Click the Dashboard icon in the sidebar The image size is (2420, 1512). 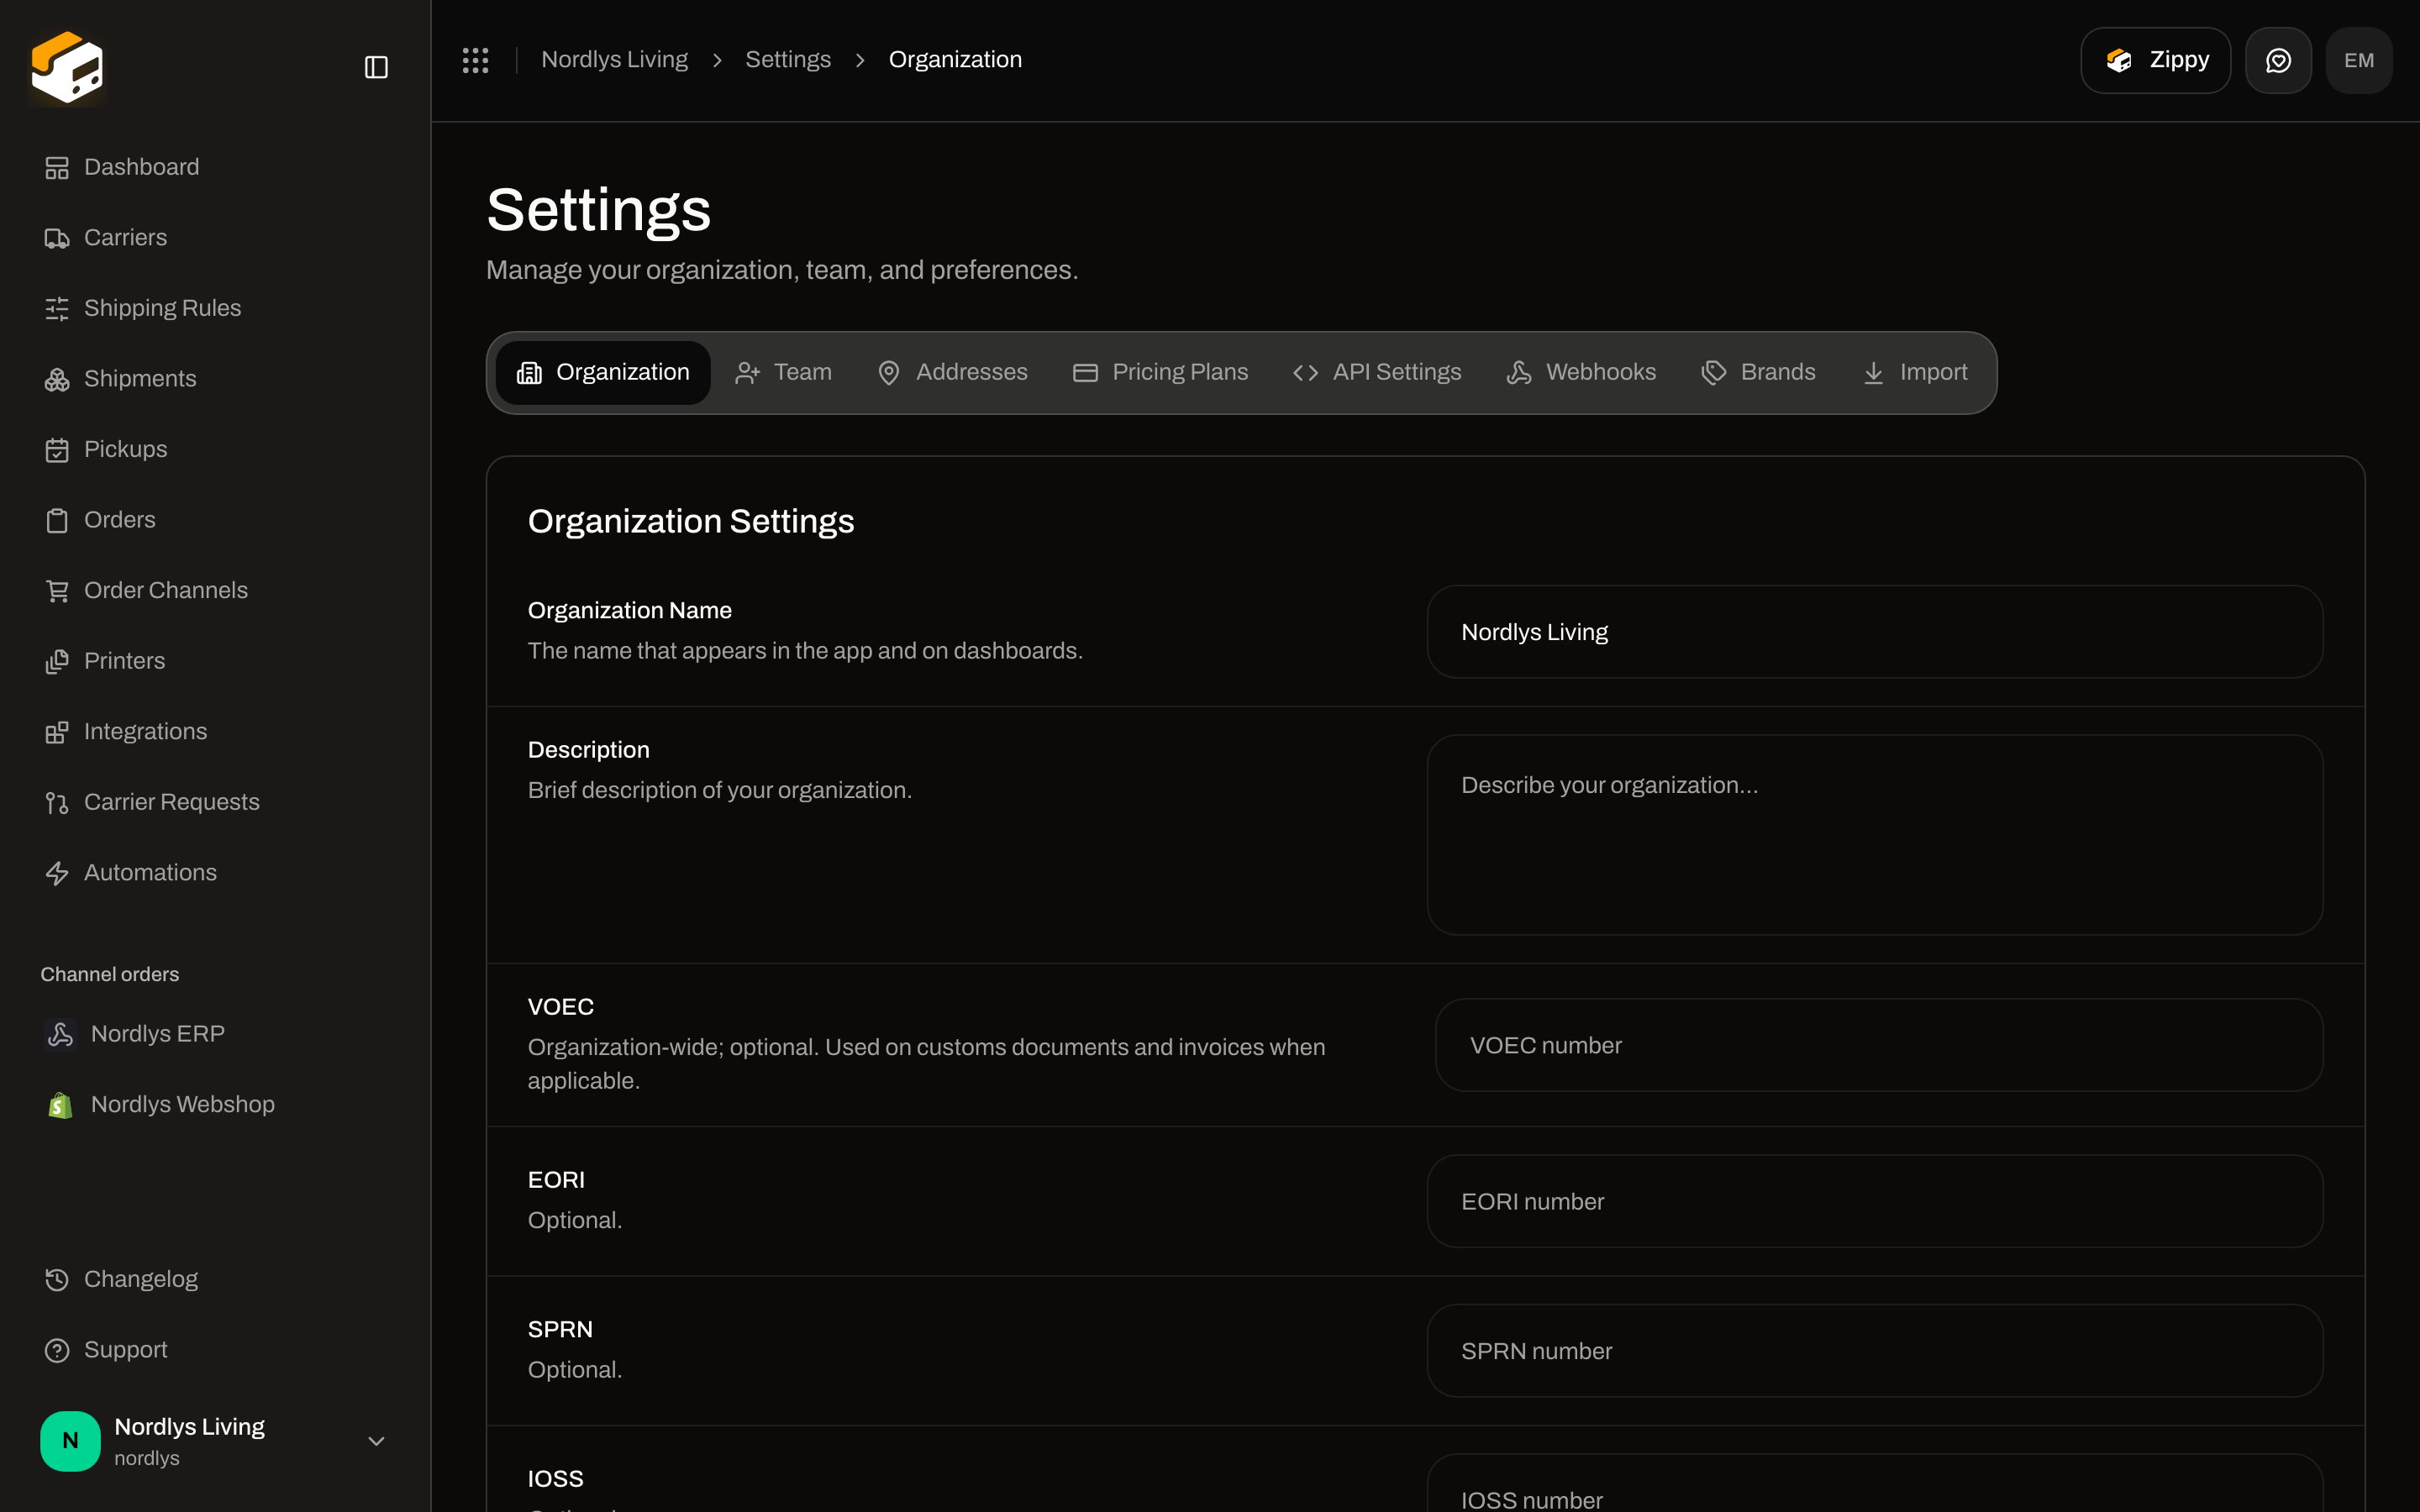pyautogui.click(x=57, y=168)
